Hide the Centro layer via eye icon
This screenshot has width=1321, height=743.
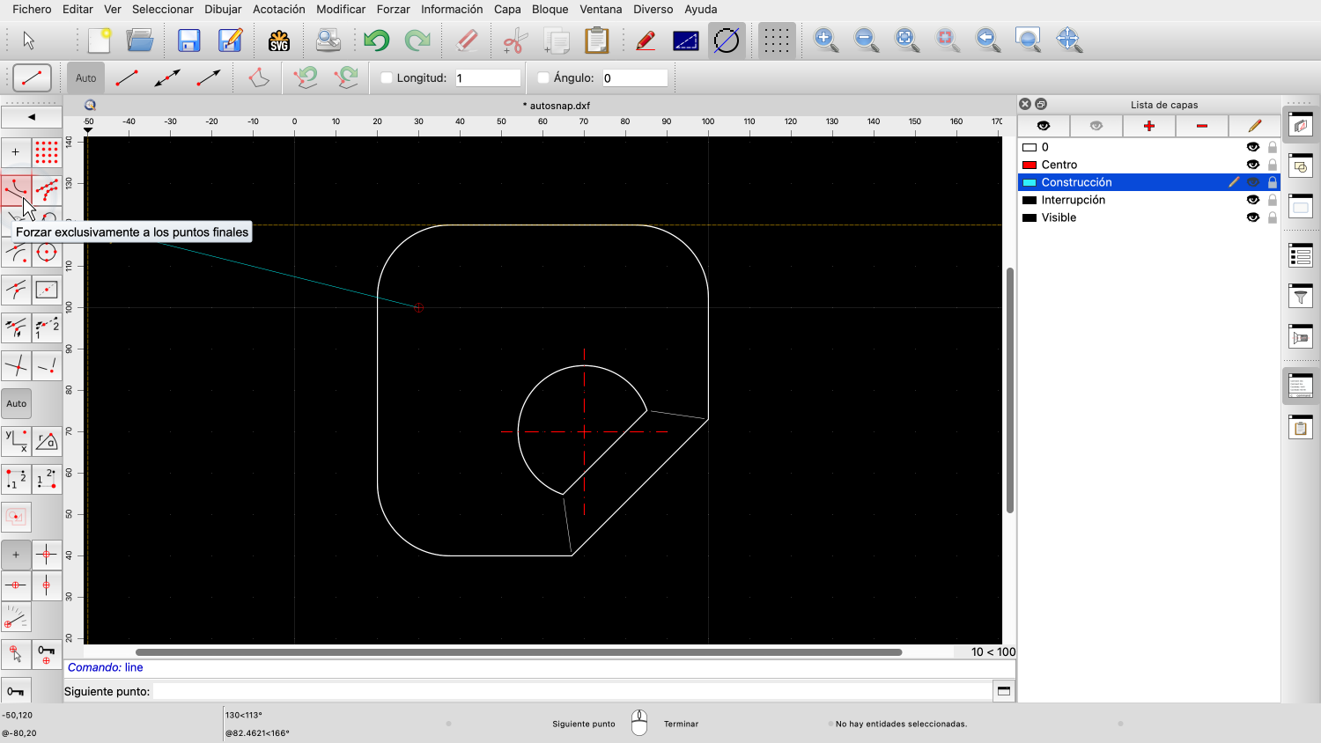[1252, 165]
